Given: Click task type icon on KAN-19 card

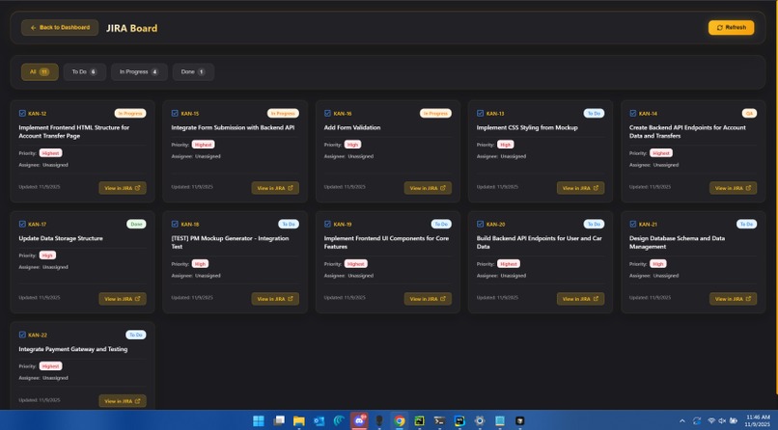Looking at the screenshot, I should 327,224.
